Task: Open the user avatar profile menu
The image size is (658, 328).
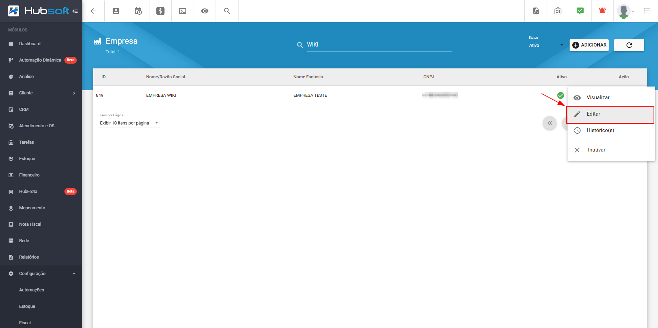Action: pyautogui.click(x=625, y=11)
